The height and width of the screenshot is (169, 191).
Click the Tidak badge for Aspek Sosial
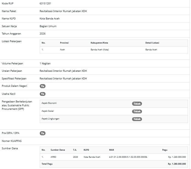point(137,111)
